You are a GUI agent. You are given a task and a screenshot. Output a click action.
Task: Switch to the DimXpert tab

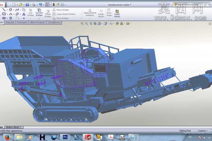pyautogui.click(x=22, y=23)
